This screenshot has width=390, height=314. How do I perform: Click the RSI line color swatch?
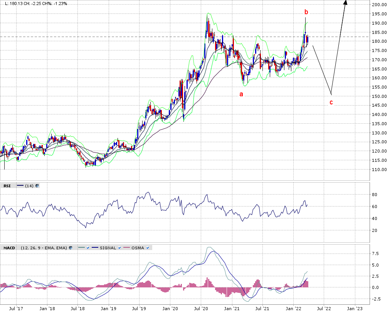point(20,186)
